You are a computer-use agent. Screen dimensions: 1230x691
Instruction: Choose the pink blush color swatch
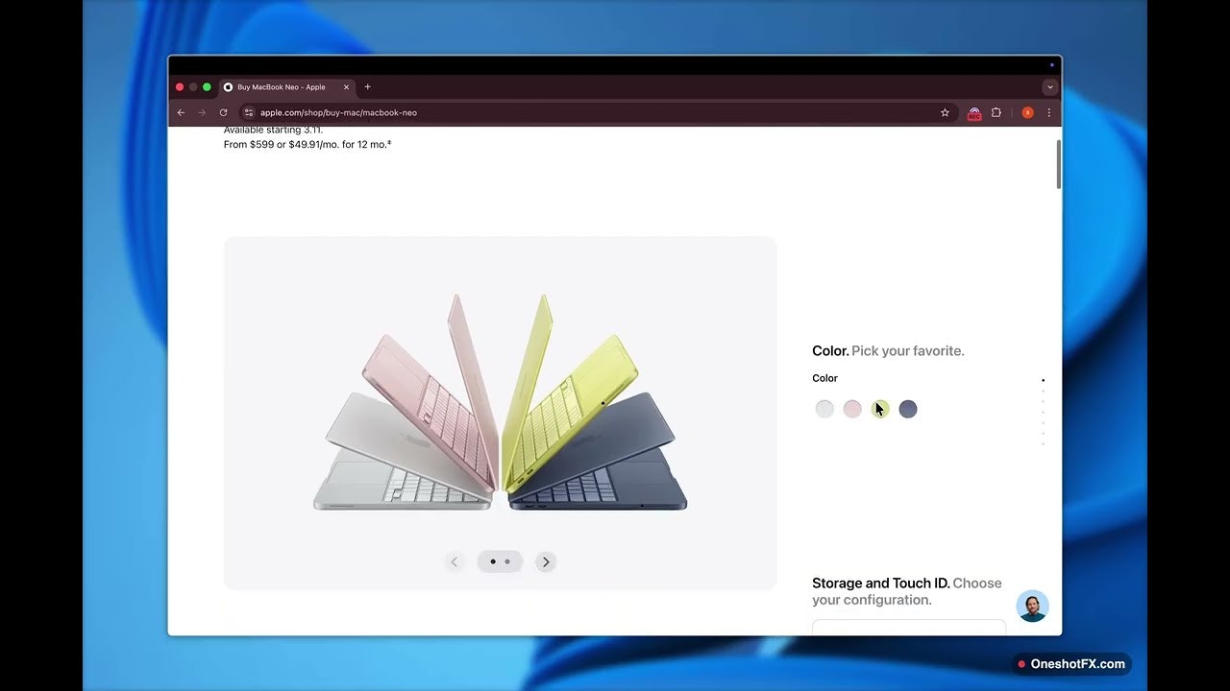pos(852,409)
